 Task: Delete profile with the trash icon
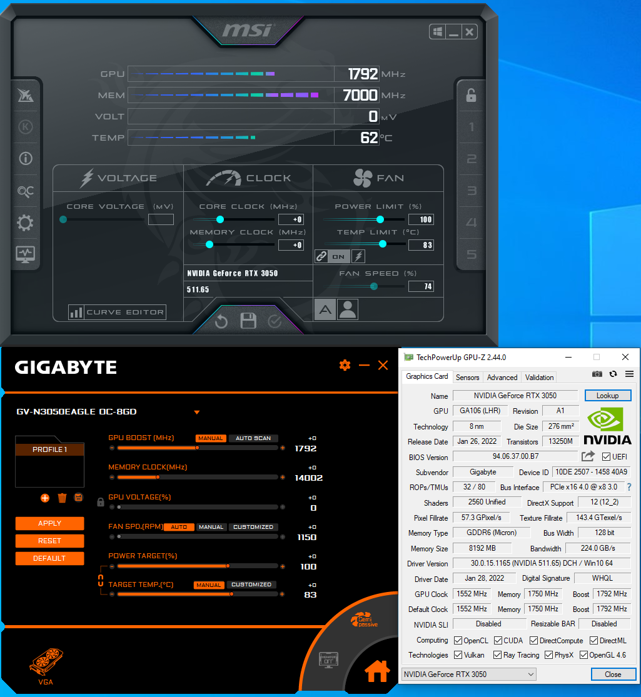pos(62,498)
